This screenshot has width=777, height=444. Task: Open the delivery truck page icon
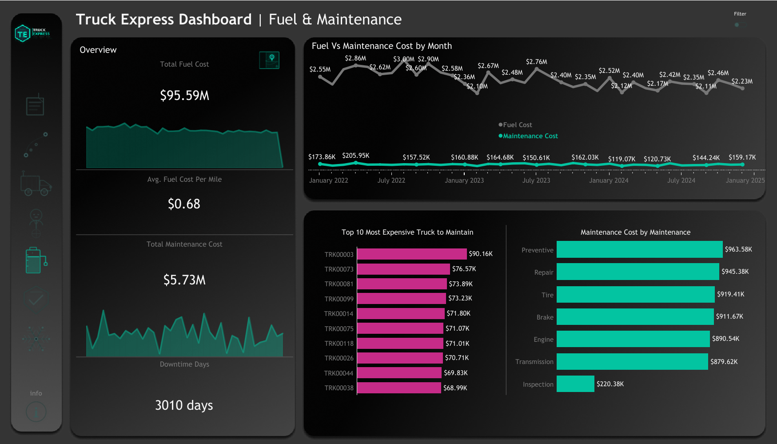[x=36, y=184]
